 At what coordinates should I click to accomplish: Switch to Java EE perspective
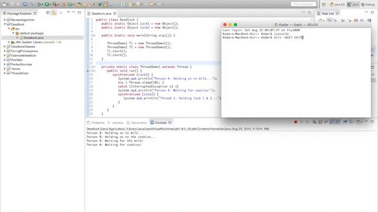tap(337, 4)
